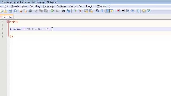This screenshot has width=171, height=96.
Task: Open the Plugins menu
Action: [90, 6]
